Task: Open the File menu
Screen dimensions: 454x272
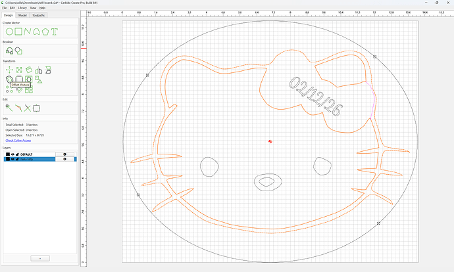Action: (5, 8)
